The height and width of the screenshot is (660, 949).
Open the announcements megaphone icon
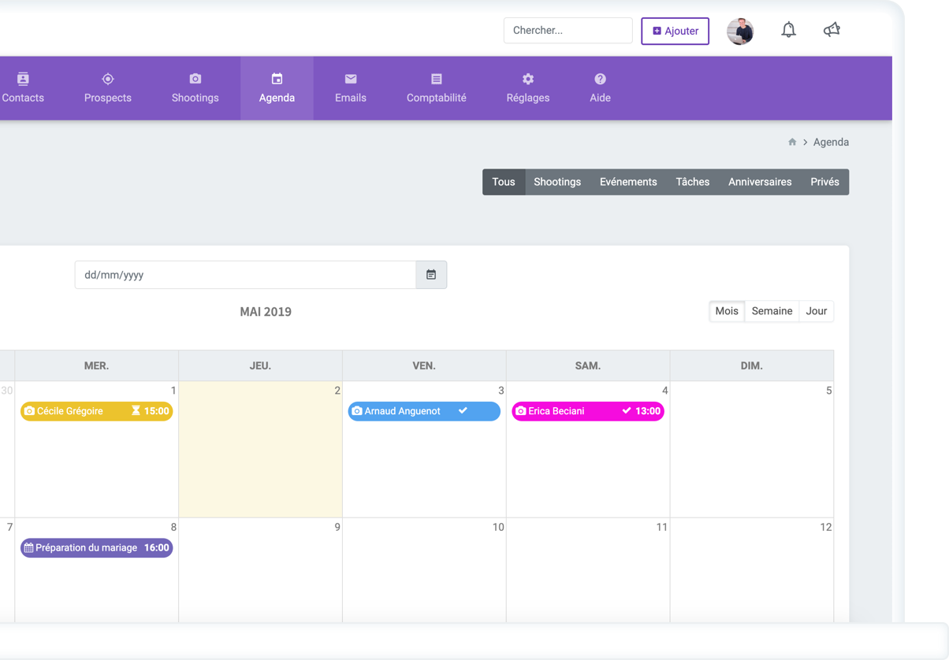[832, 31]
